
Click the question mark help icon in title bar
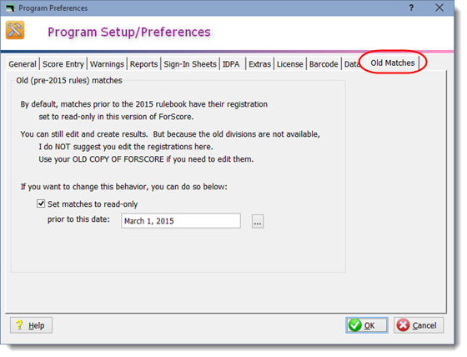click(411, 8)
